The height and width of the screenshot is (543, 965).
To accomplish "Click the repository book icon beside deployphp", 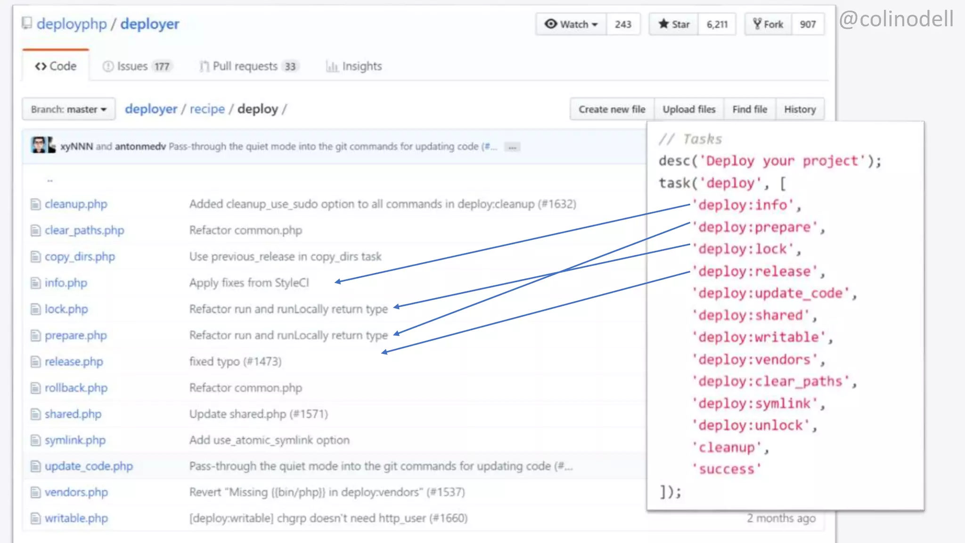I will (x=27, y=23).
